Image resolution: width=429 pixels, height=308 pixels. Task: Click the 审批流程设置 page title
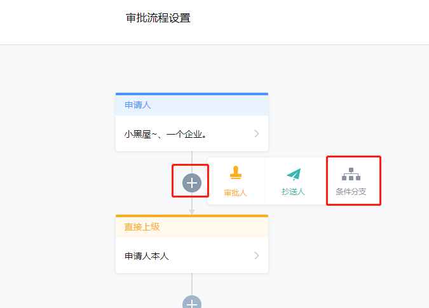(158, 18)
